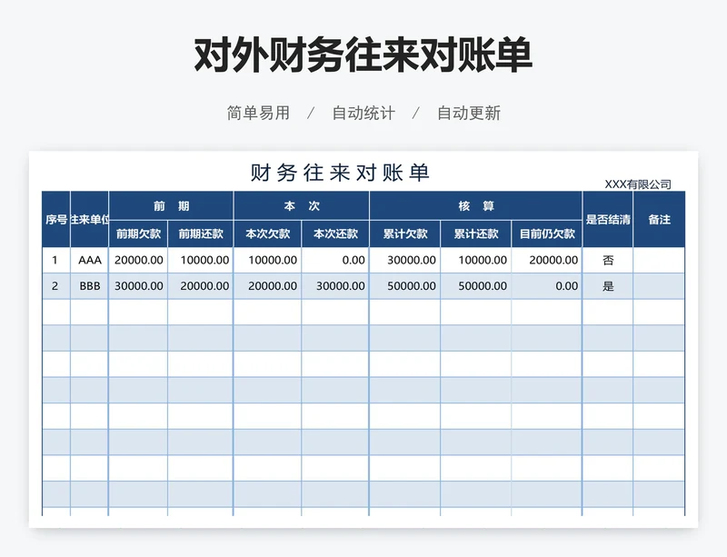Viewport: 727px width, 557px height.
Task: Select BBB row 本次还款 value 30000.00
Action: tap(335, 286)
